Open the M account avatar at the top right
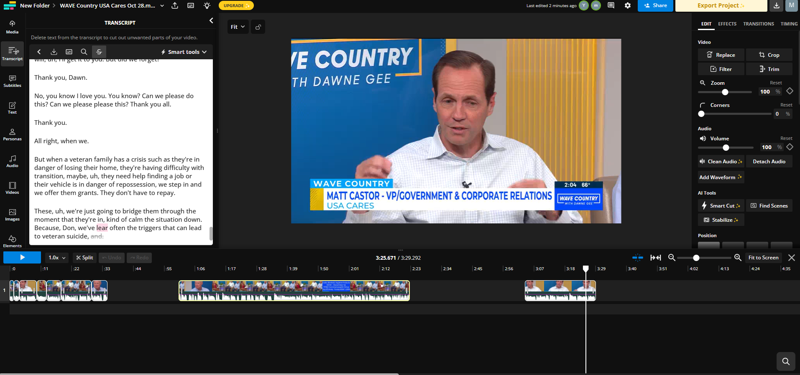The height and width of the screenshot is (375, 800). [x=792, y=5]
